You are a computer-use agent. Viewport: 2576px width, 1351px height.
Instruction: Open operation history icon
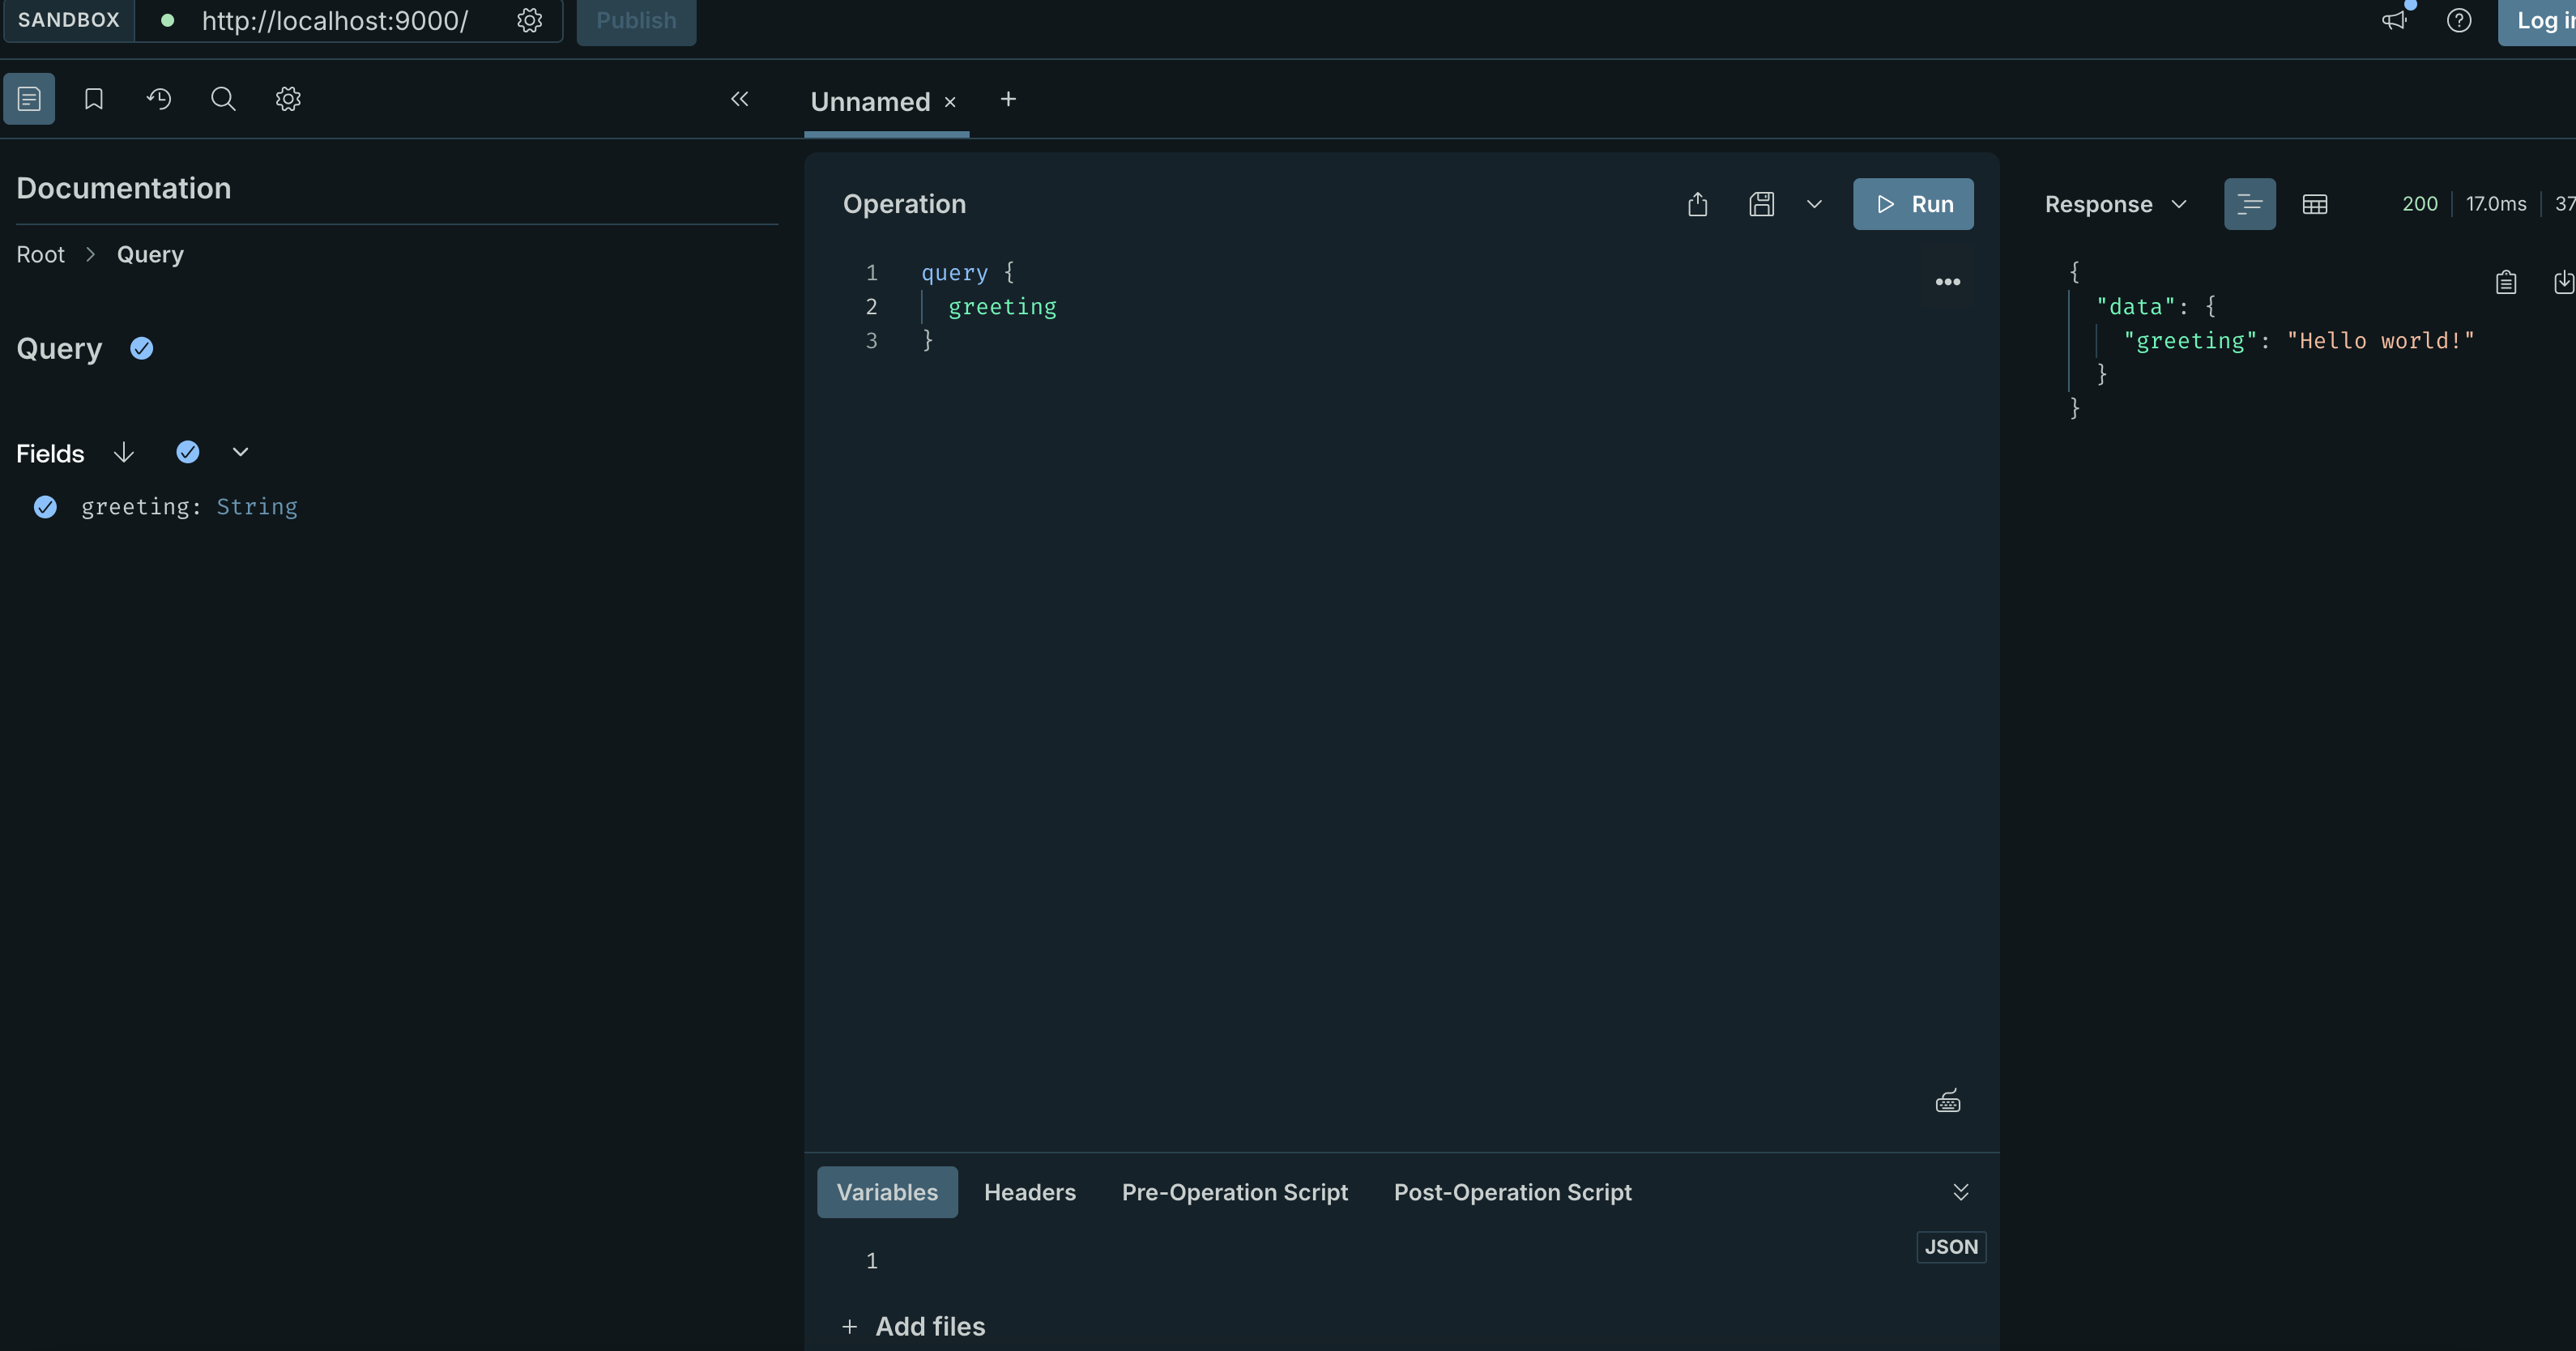click(x=159, y=99)
